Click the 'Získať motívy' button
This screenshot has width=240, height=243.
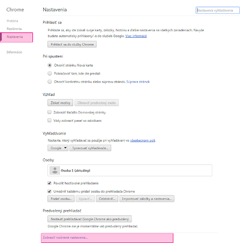[61, 103]
